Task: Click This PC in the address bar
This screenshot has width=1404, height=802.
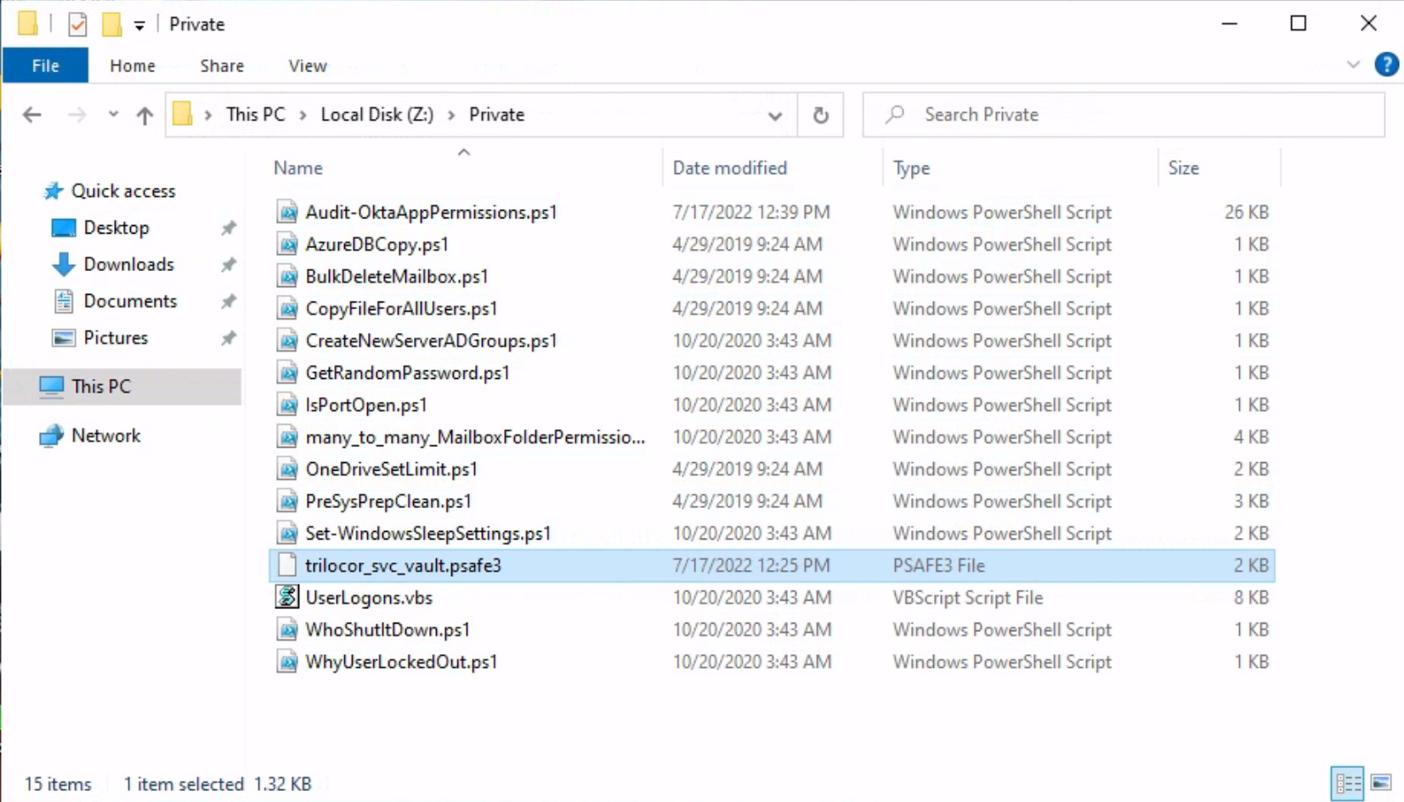Action: coord(256,115)
